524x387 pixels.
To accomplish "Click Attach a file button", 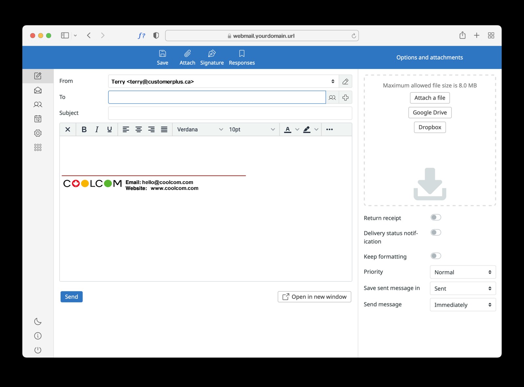I will (430, 98).
